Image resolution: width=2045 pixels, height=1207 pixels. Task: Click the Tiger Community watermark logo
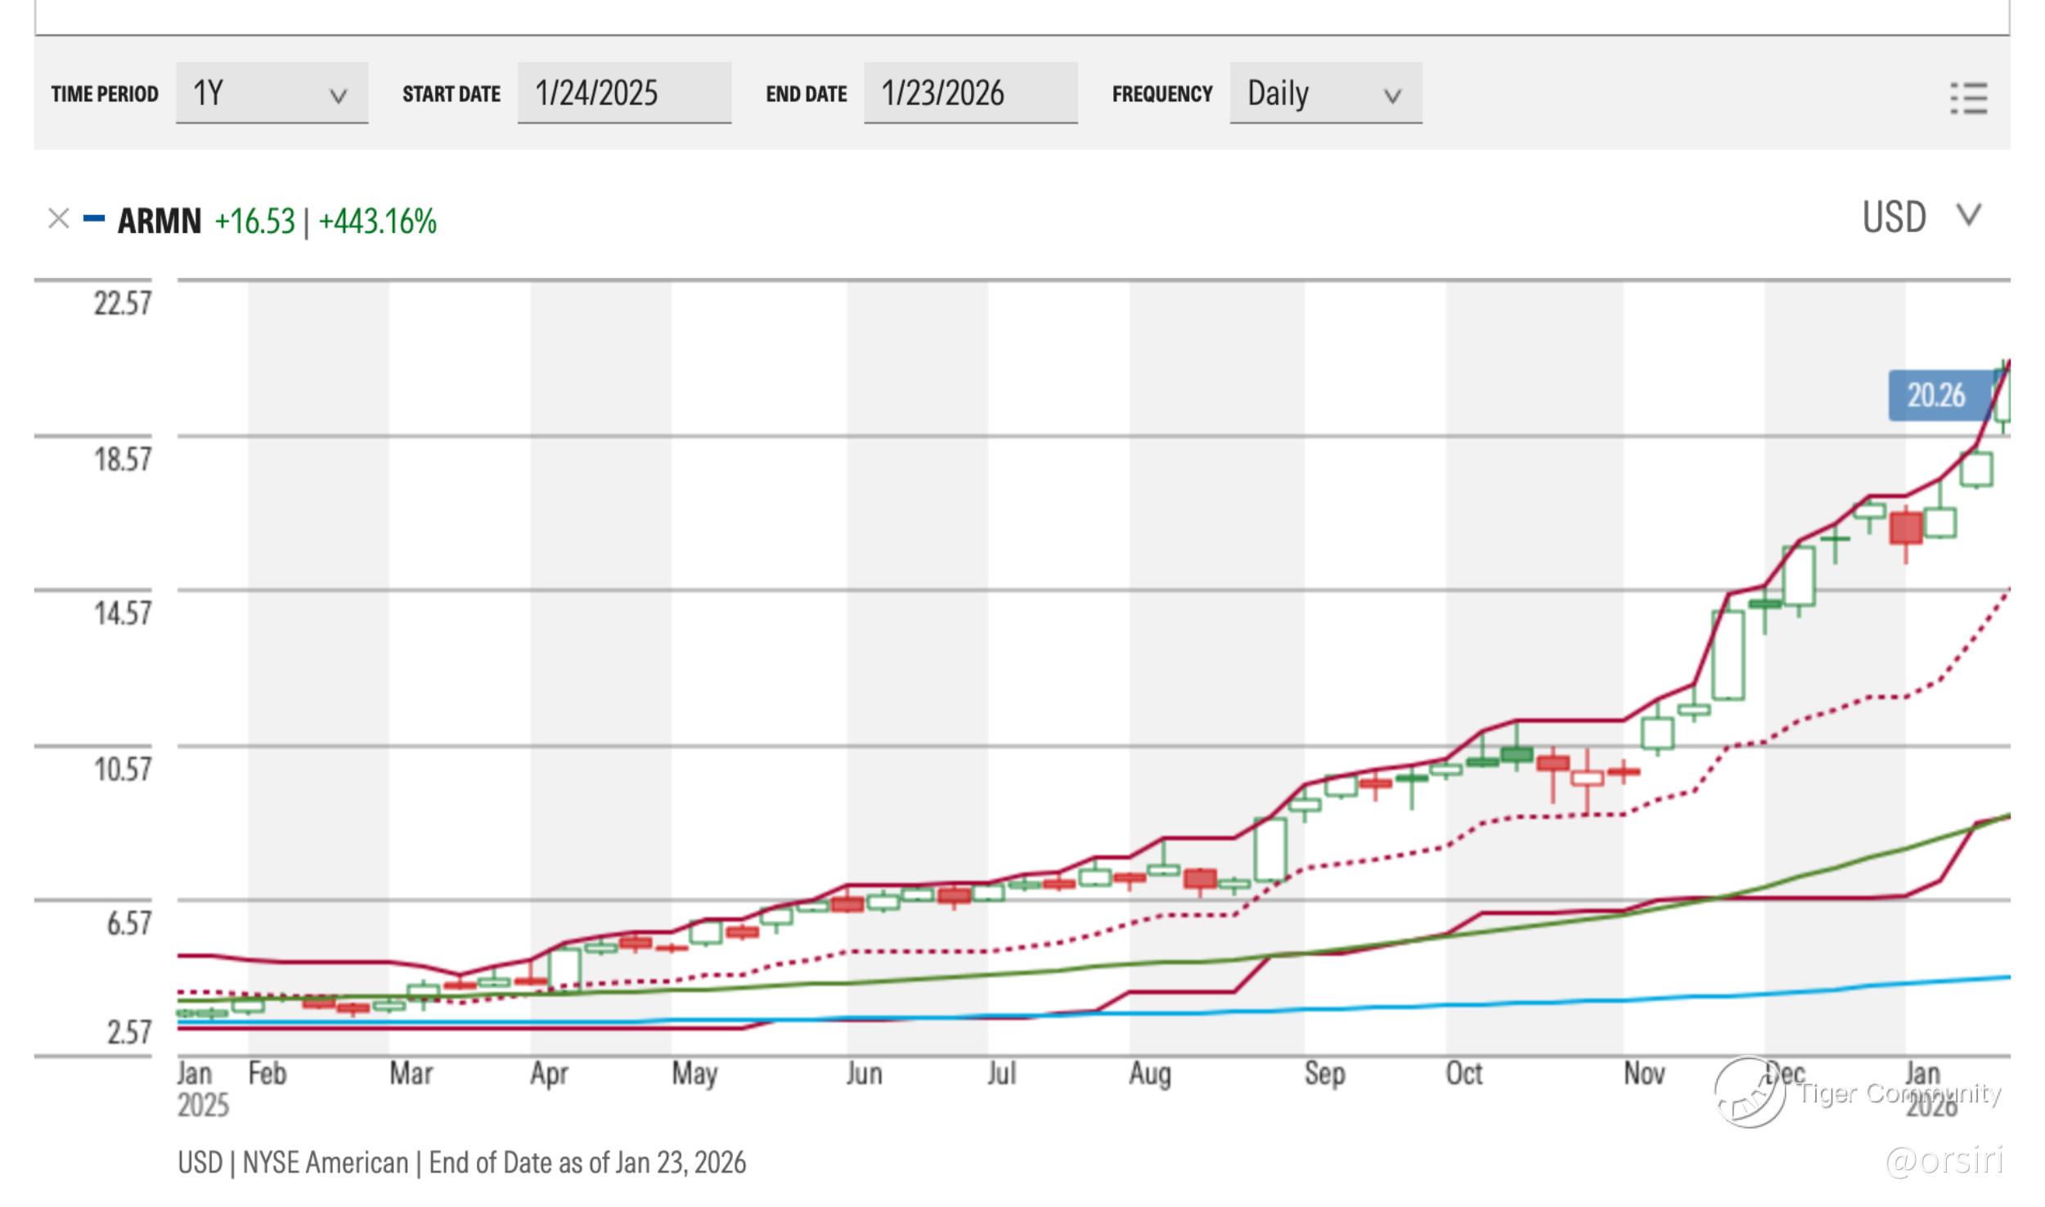(x=1750, y=1093)
